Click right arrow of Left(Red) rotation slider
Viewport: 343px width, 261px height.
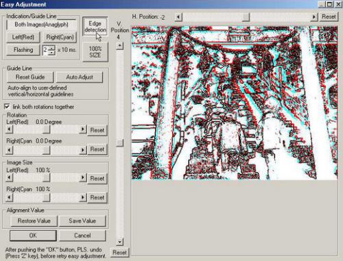point(83,129)
